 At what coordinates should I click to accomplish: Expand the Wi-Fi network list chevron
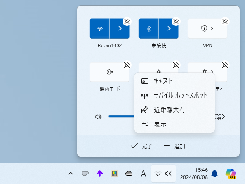120,29
